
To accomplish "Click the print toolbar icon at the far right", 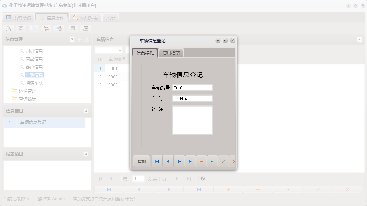I will point(85,28).
